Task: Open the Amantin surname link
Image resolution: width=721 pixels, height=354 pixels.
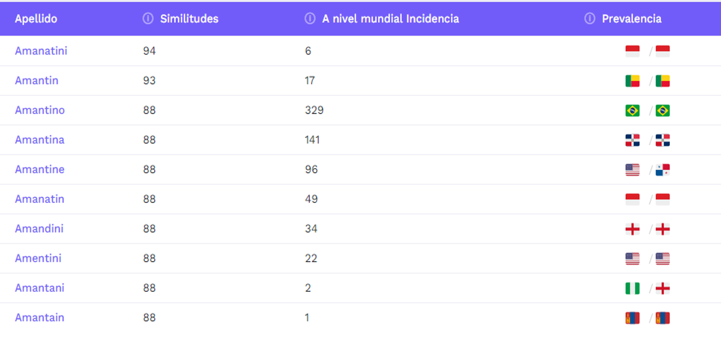Action: pyautogui.click(x=36, y=81)
